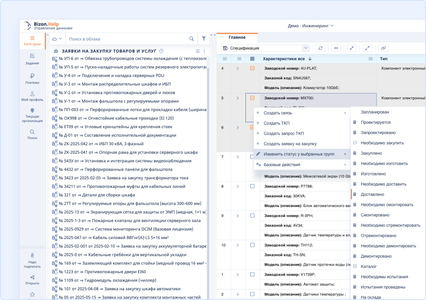
Task: Toggle the select-all checkbox in table header
Action: coord(252,59)
